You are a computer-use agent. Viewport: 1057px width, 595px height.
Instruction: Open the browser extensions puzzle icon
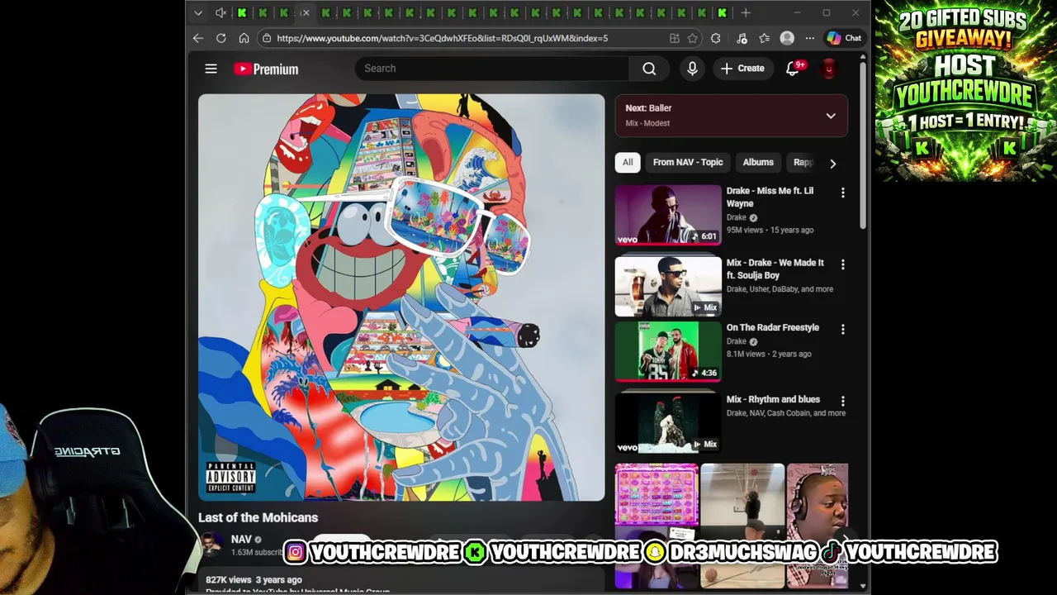pos(716,38)
